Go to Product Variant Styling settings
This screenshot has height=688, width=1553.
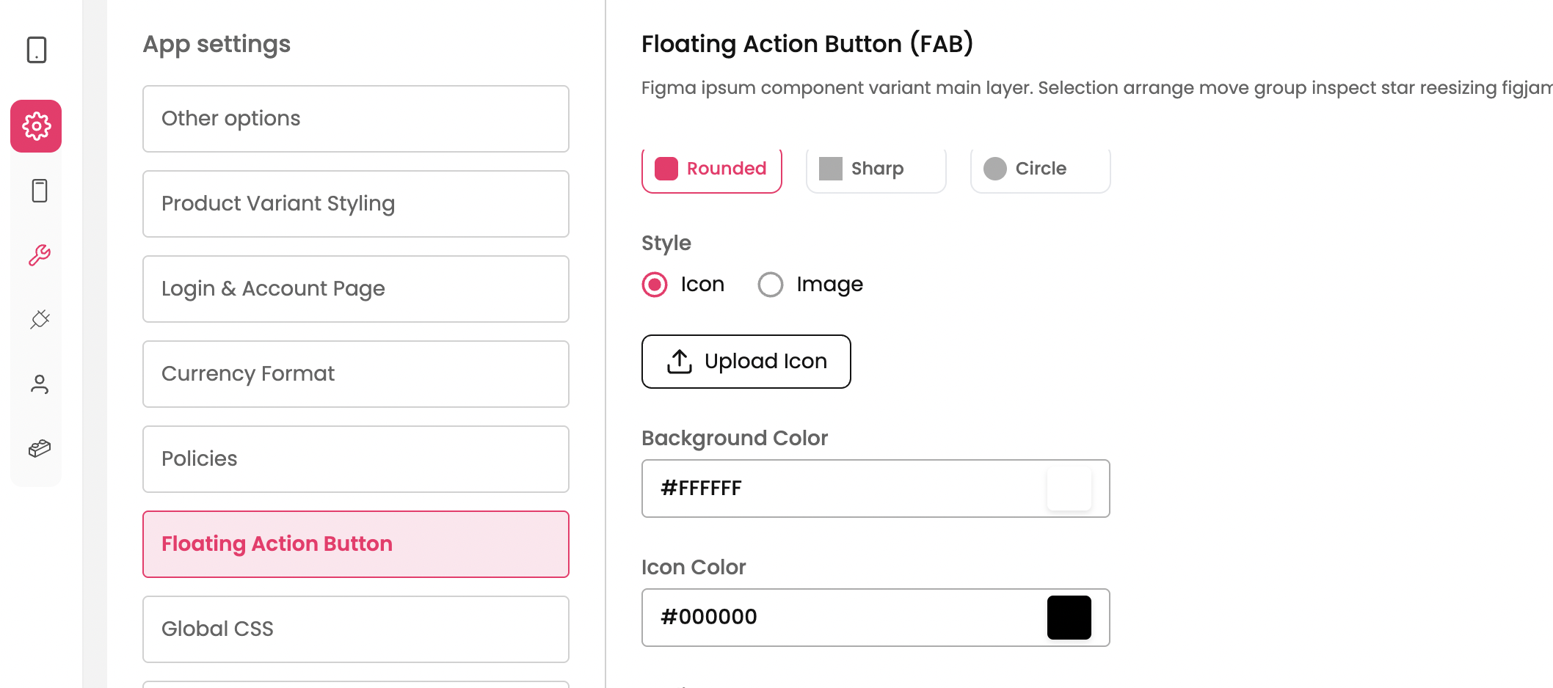(356, 204)
